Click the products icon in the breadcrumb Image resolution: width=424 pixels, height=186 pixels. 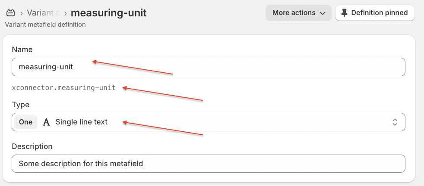coord(11,12)
